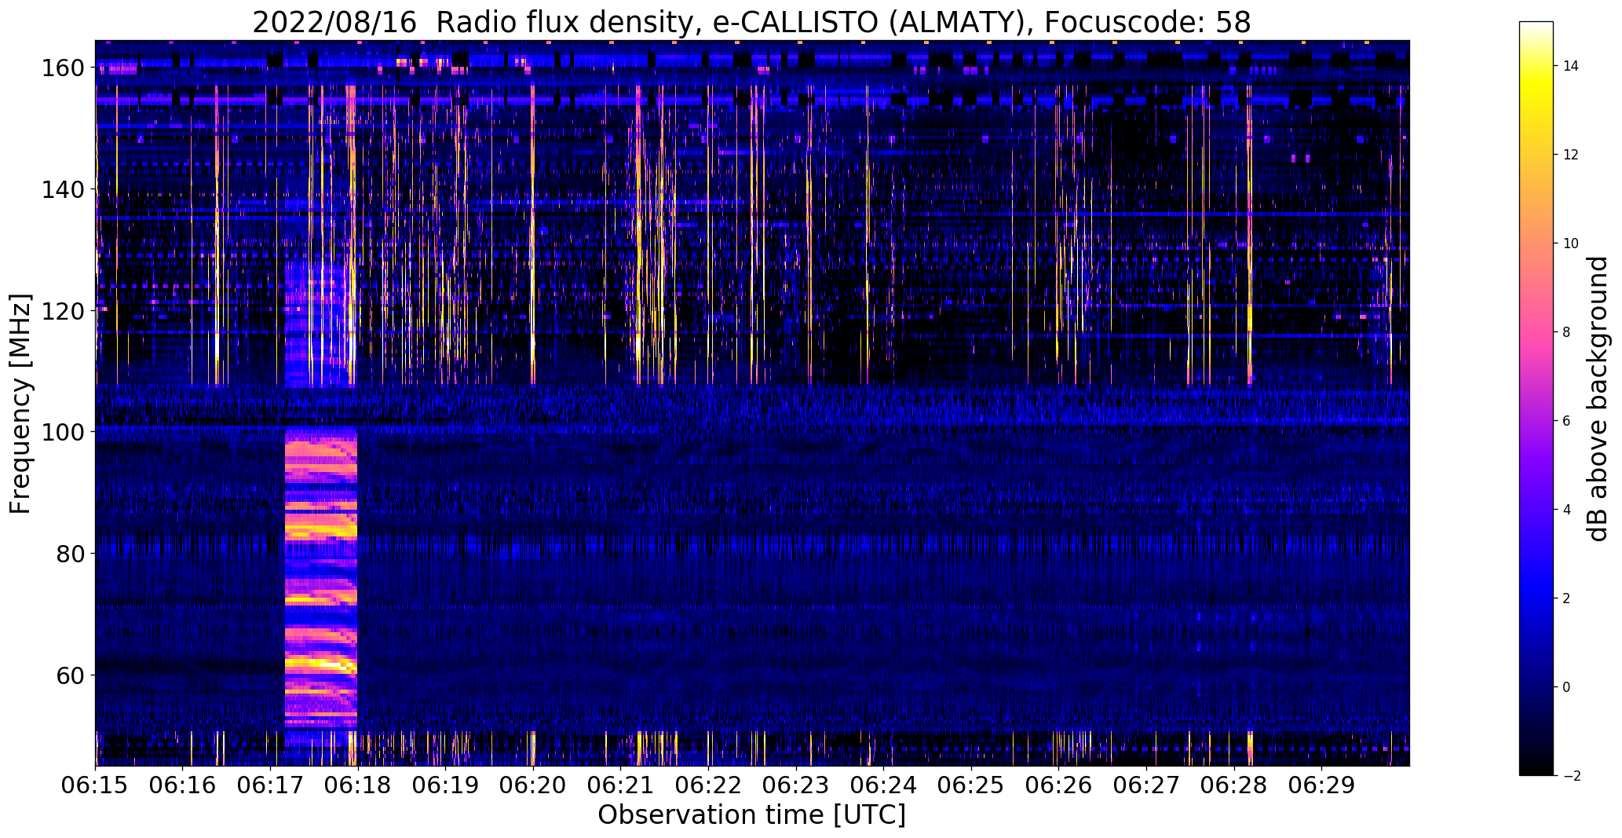1622x838 pixels.
Task: Click the bright 60 MHz burst near 06:17:30
Action: pos(321,664)
